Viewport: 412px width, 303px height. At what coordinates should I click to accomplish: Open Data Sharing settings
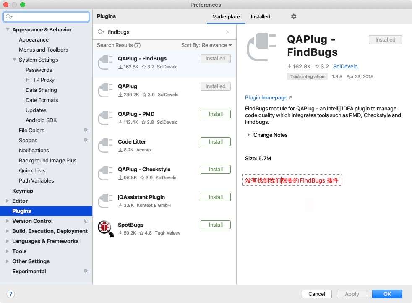(x=41, y=90)
